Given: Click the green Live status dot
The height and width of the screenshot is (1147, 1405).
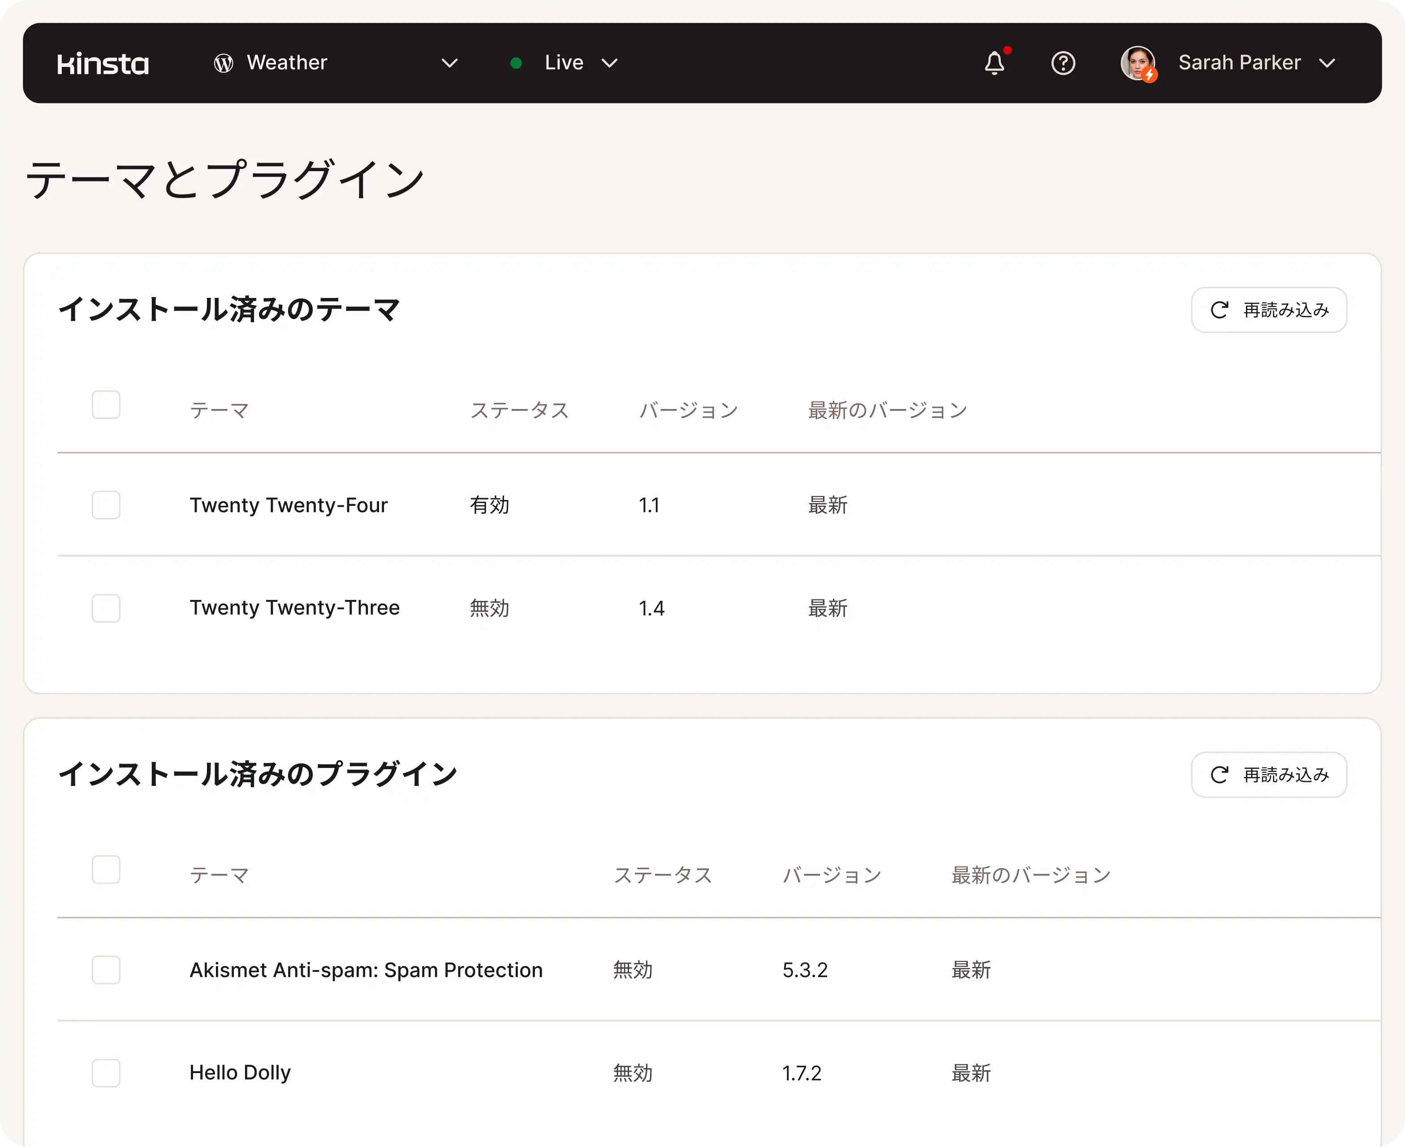Looking at the screenshot, I should 516,64.
